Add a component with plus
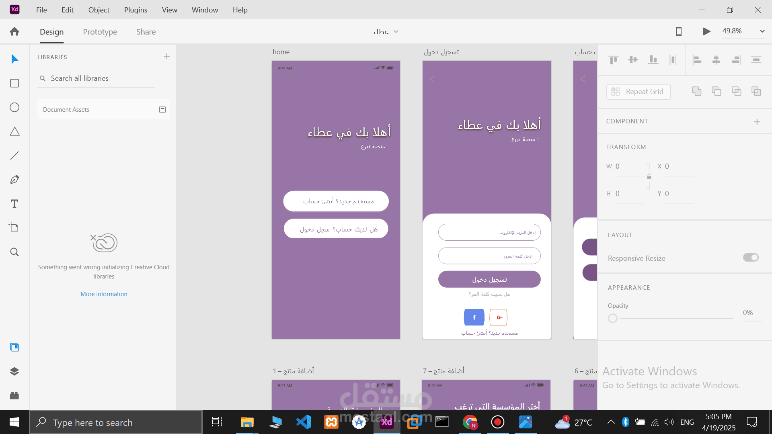 click(x=757, y=122)
